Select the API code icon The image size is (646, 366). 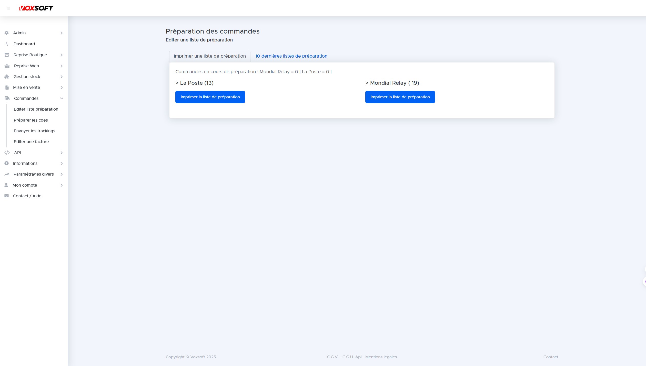[x=6, y=153]
